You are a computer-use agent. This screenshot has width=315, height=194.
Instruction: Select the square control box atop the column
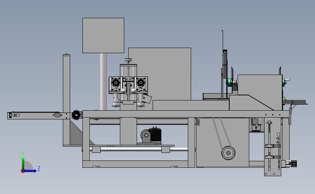(103, 35)
